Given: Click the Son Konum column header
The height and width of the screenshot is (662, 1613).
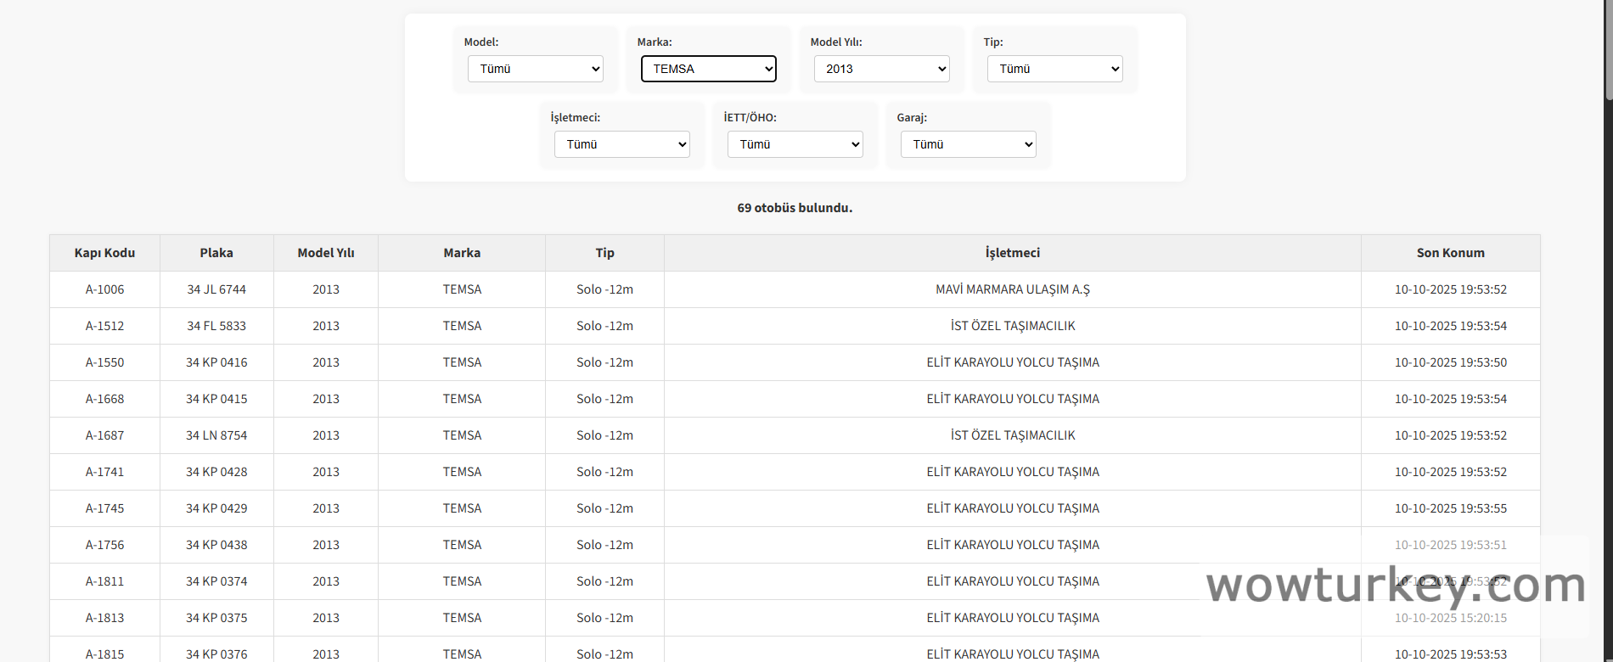Looking at the screenshot, I should (1450, 253).
